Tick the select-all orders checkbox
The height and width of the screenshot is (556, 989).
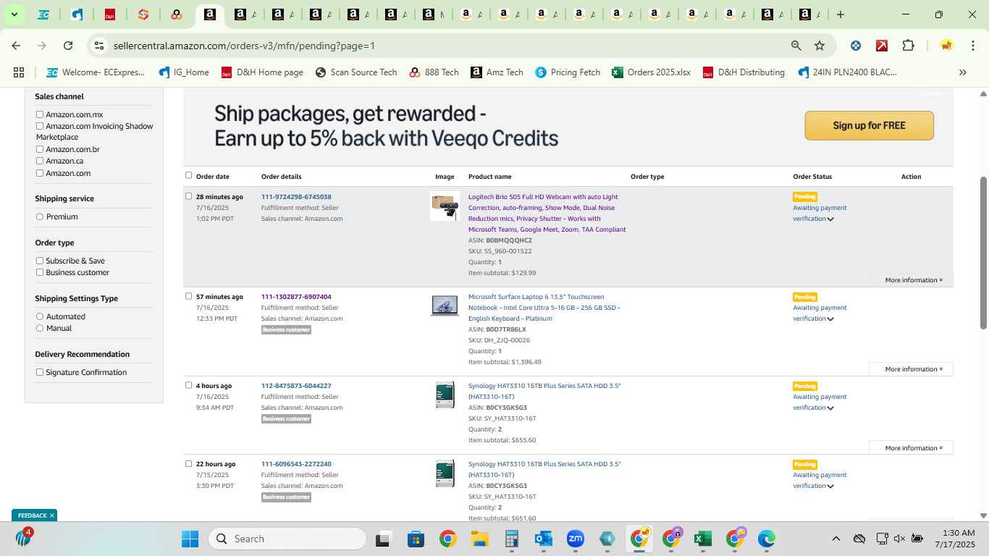click(x=189, y=175)
